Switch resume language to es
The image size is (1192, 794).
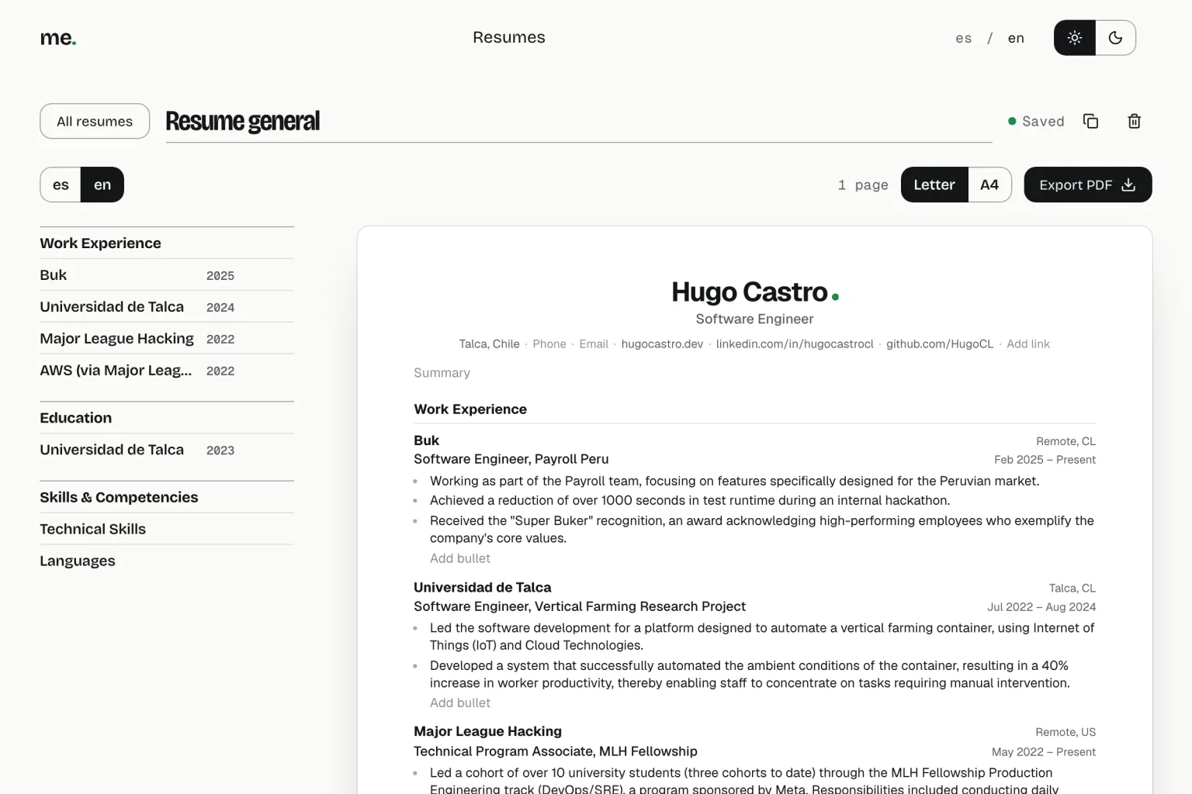tap(61, 185)
